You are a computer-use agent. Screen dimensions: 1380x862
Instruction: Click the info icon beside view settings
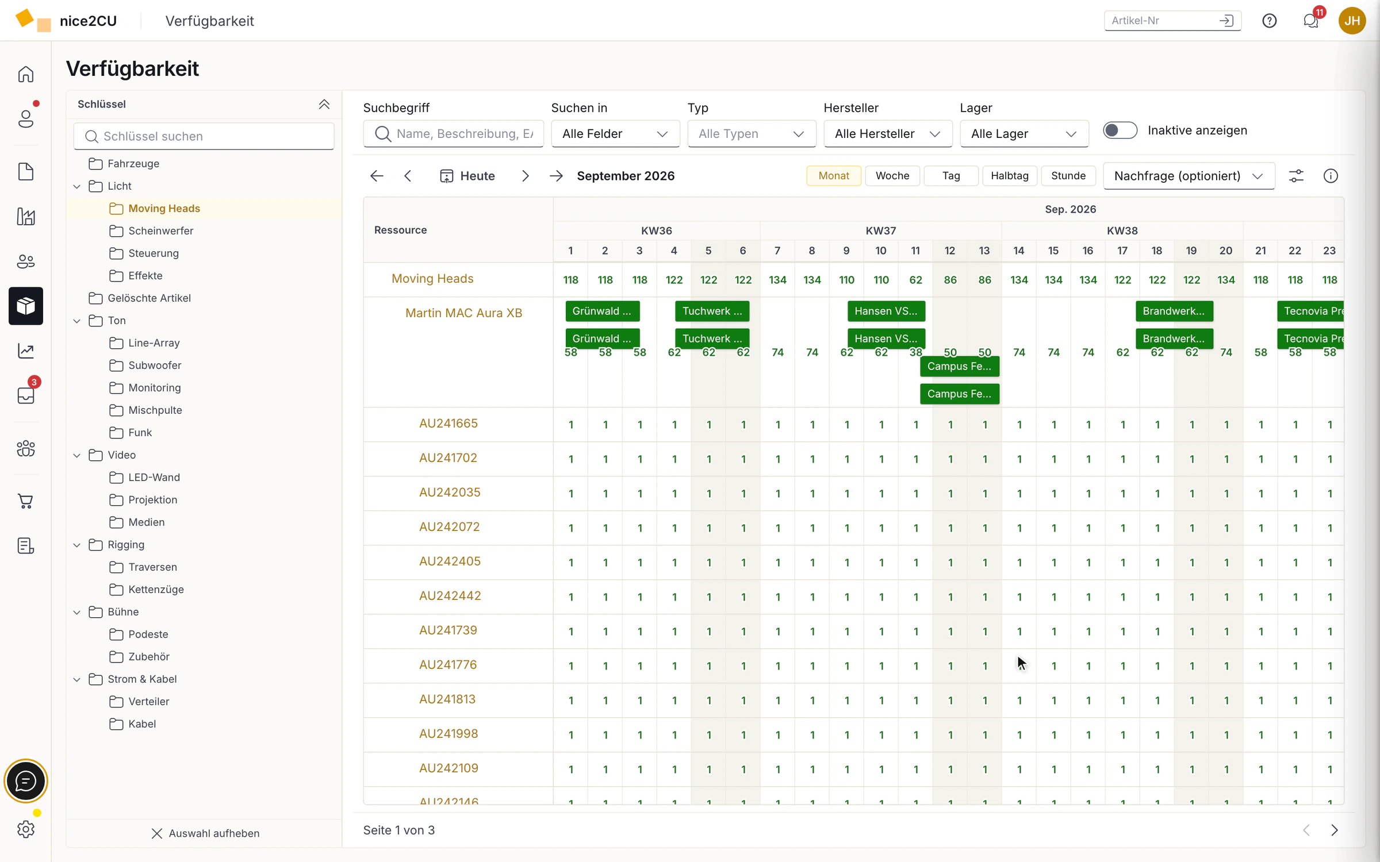click(x=1331, y=176)
